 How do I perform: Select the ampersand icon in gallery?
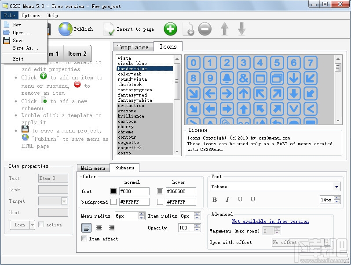point(244,78)
